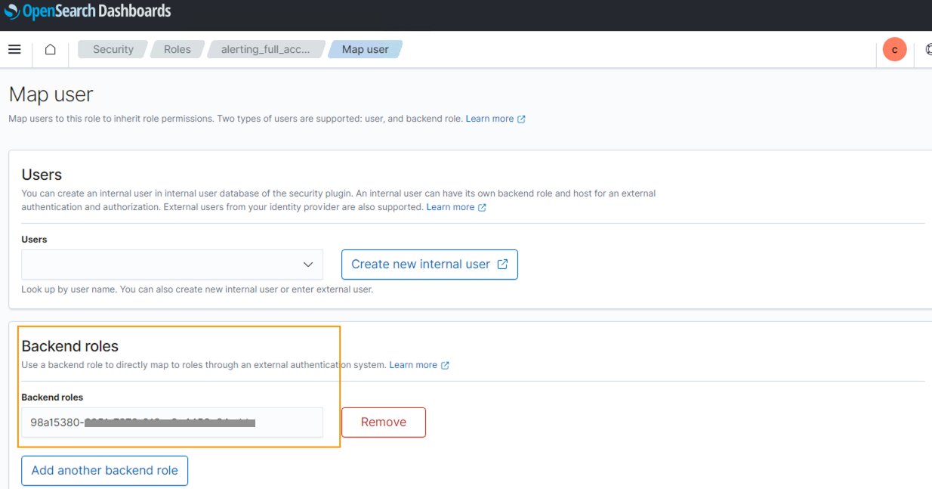Image resolution: width=932 pixels, height=489 pixels.
Task: Open the hamburger navigation menu
Action: coord(14,49)
